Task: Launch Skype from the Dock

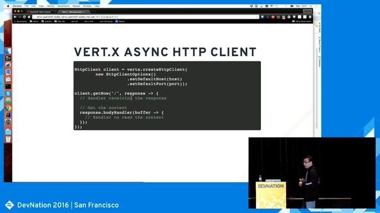Action: pyautogui.click(x=8, y=93)
